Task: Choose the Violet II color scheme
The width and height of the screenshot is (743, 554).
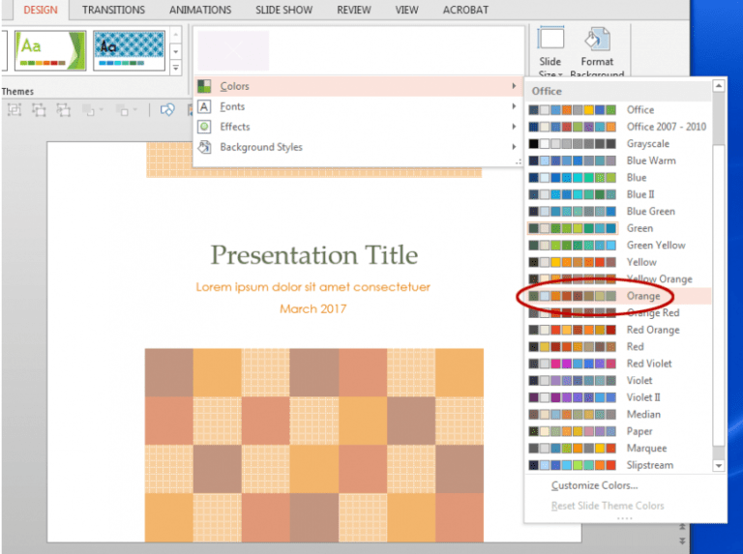Action: point(619,397)
